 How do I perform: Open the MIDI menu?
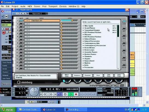coord(30,6)
